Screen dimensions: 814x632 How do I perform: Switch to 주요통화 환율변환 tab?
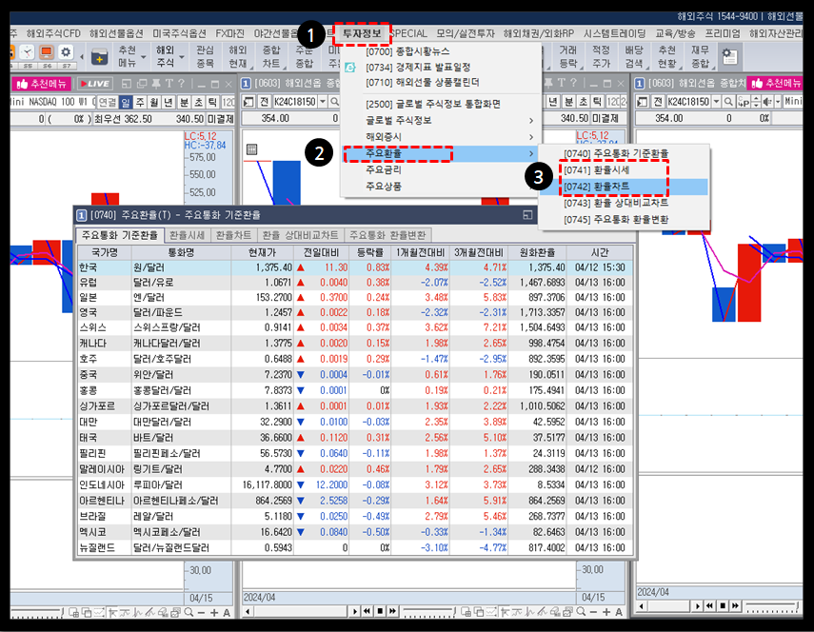pyautogui.click(x=387, y=235)
